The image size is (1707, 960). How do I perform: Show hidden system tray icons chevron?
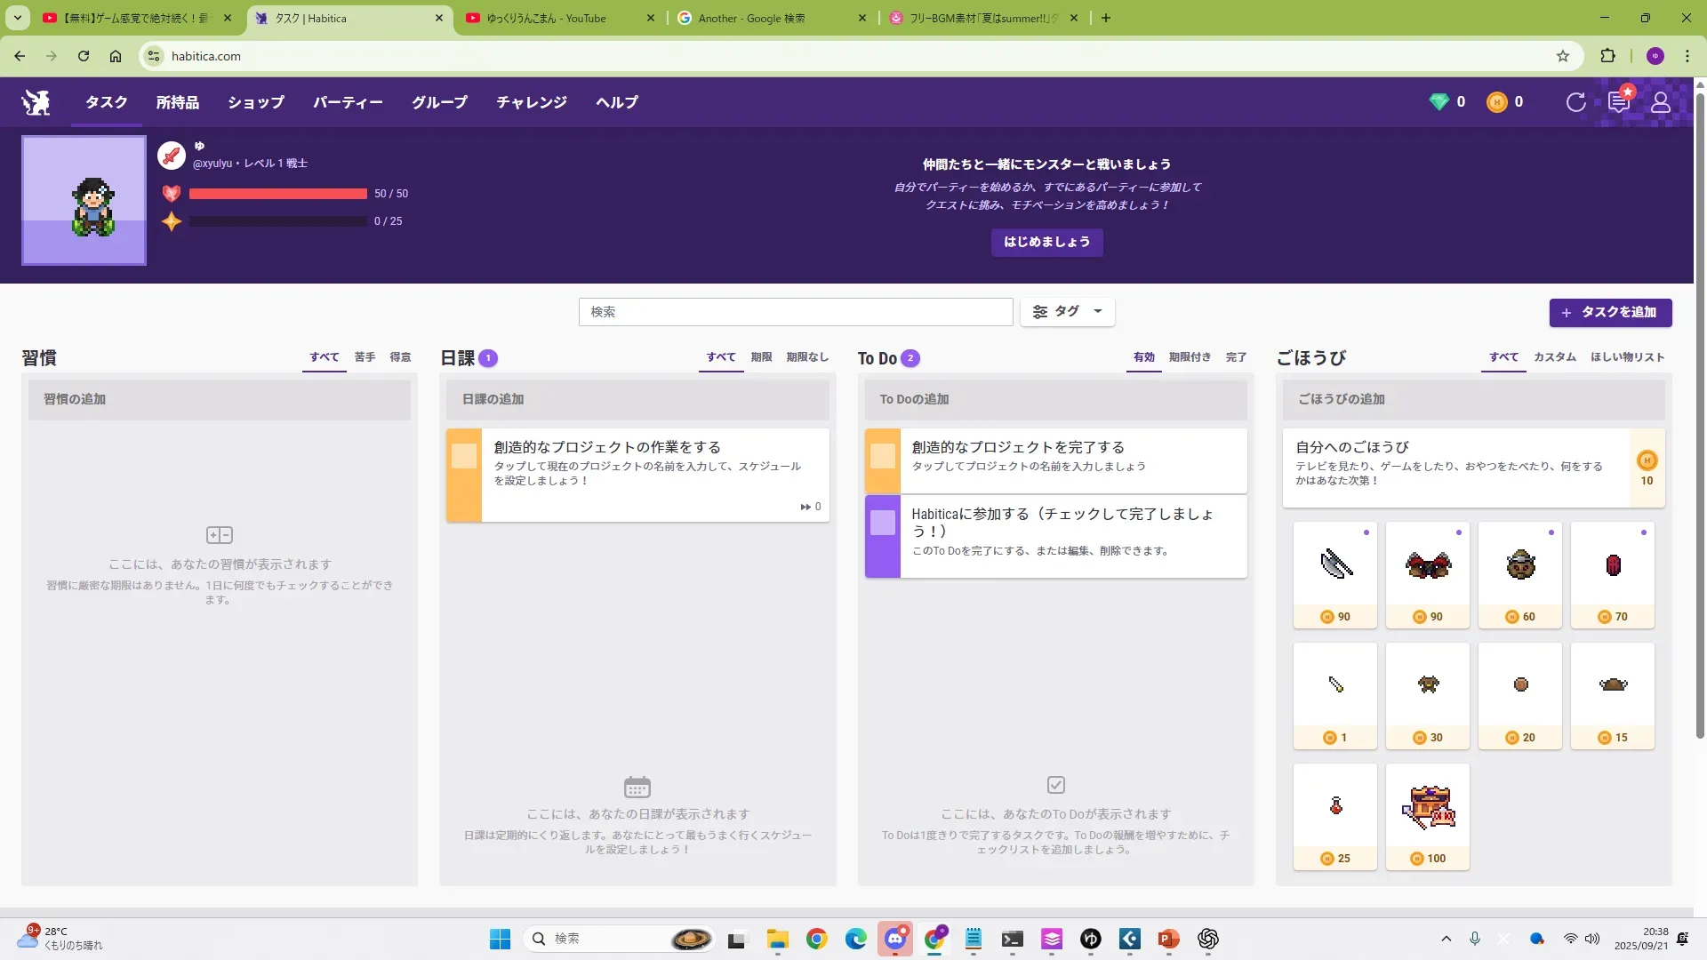[x=1446, y=939]
